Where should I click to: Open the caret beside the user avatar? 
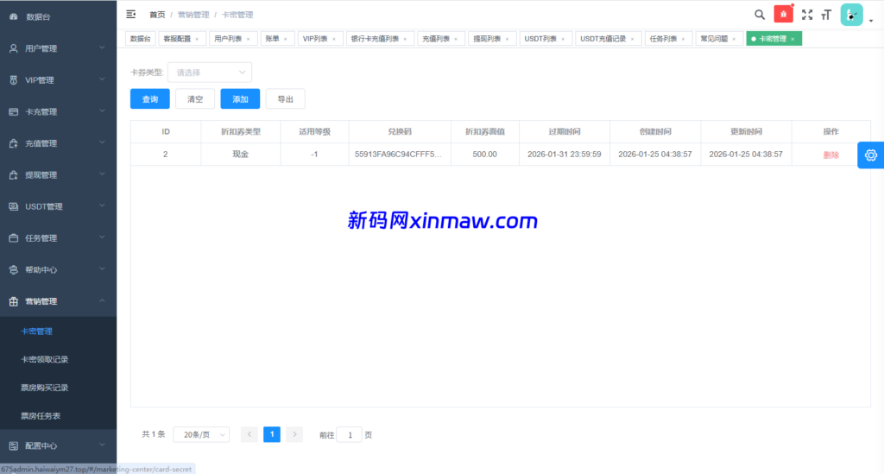pos(871,21)
